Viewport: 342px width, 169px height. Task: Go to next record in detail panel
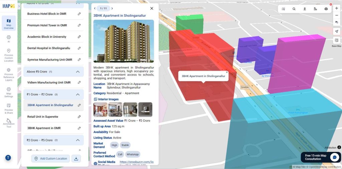[x=112, y=8]
